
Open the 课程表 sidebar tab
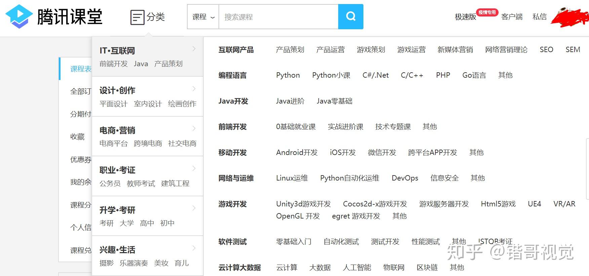[81, 69]
